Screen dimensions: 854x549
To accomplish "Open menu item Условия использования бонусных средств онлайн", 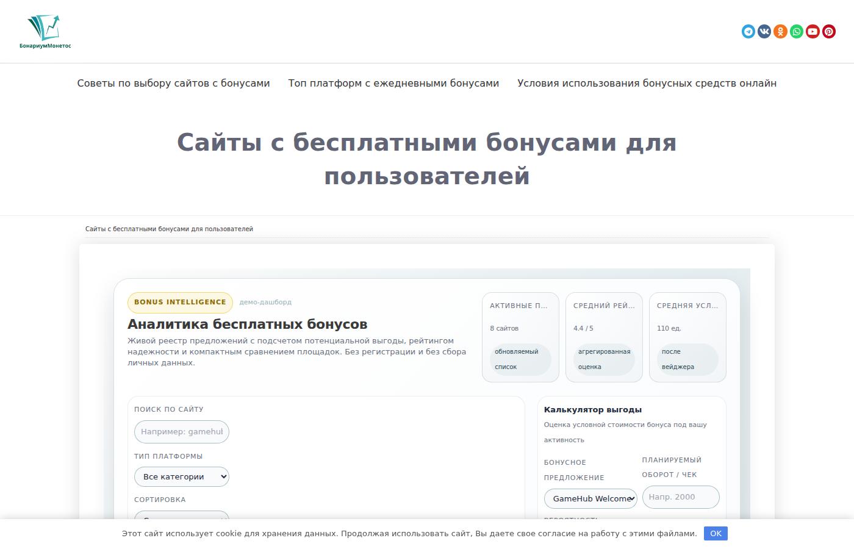I will pos(647,84).
